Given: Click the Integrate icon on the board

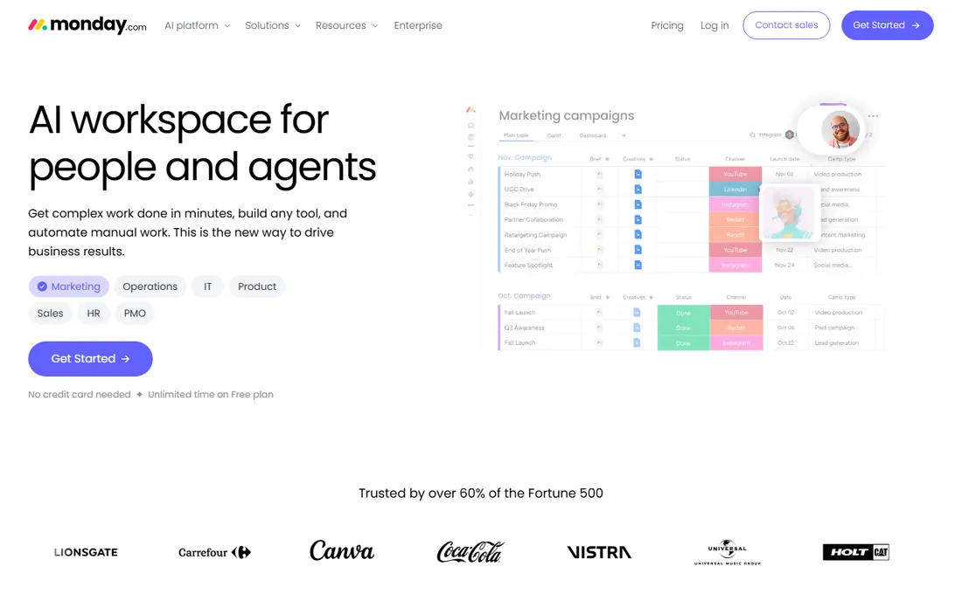Looking at the screenshot, I should tap(752, 135).
